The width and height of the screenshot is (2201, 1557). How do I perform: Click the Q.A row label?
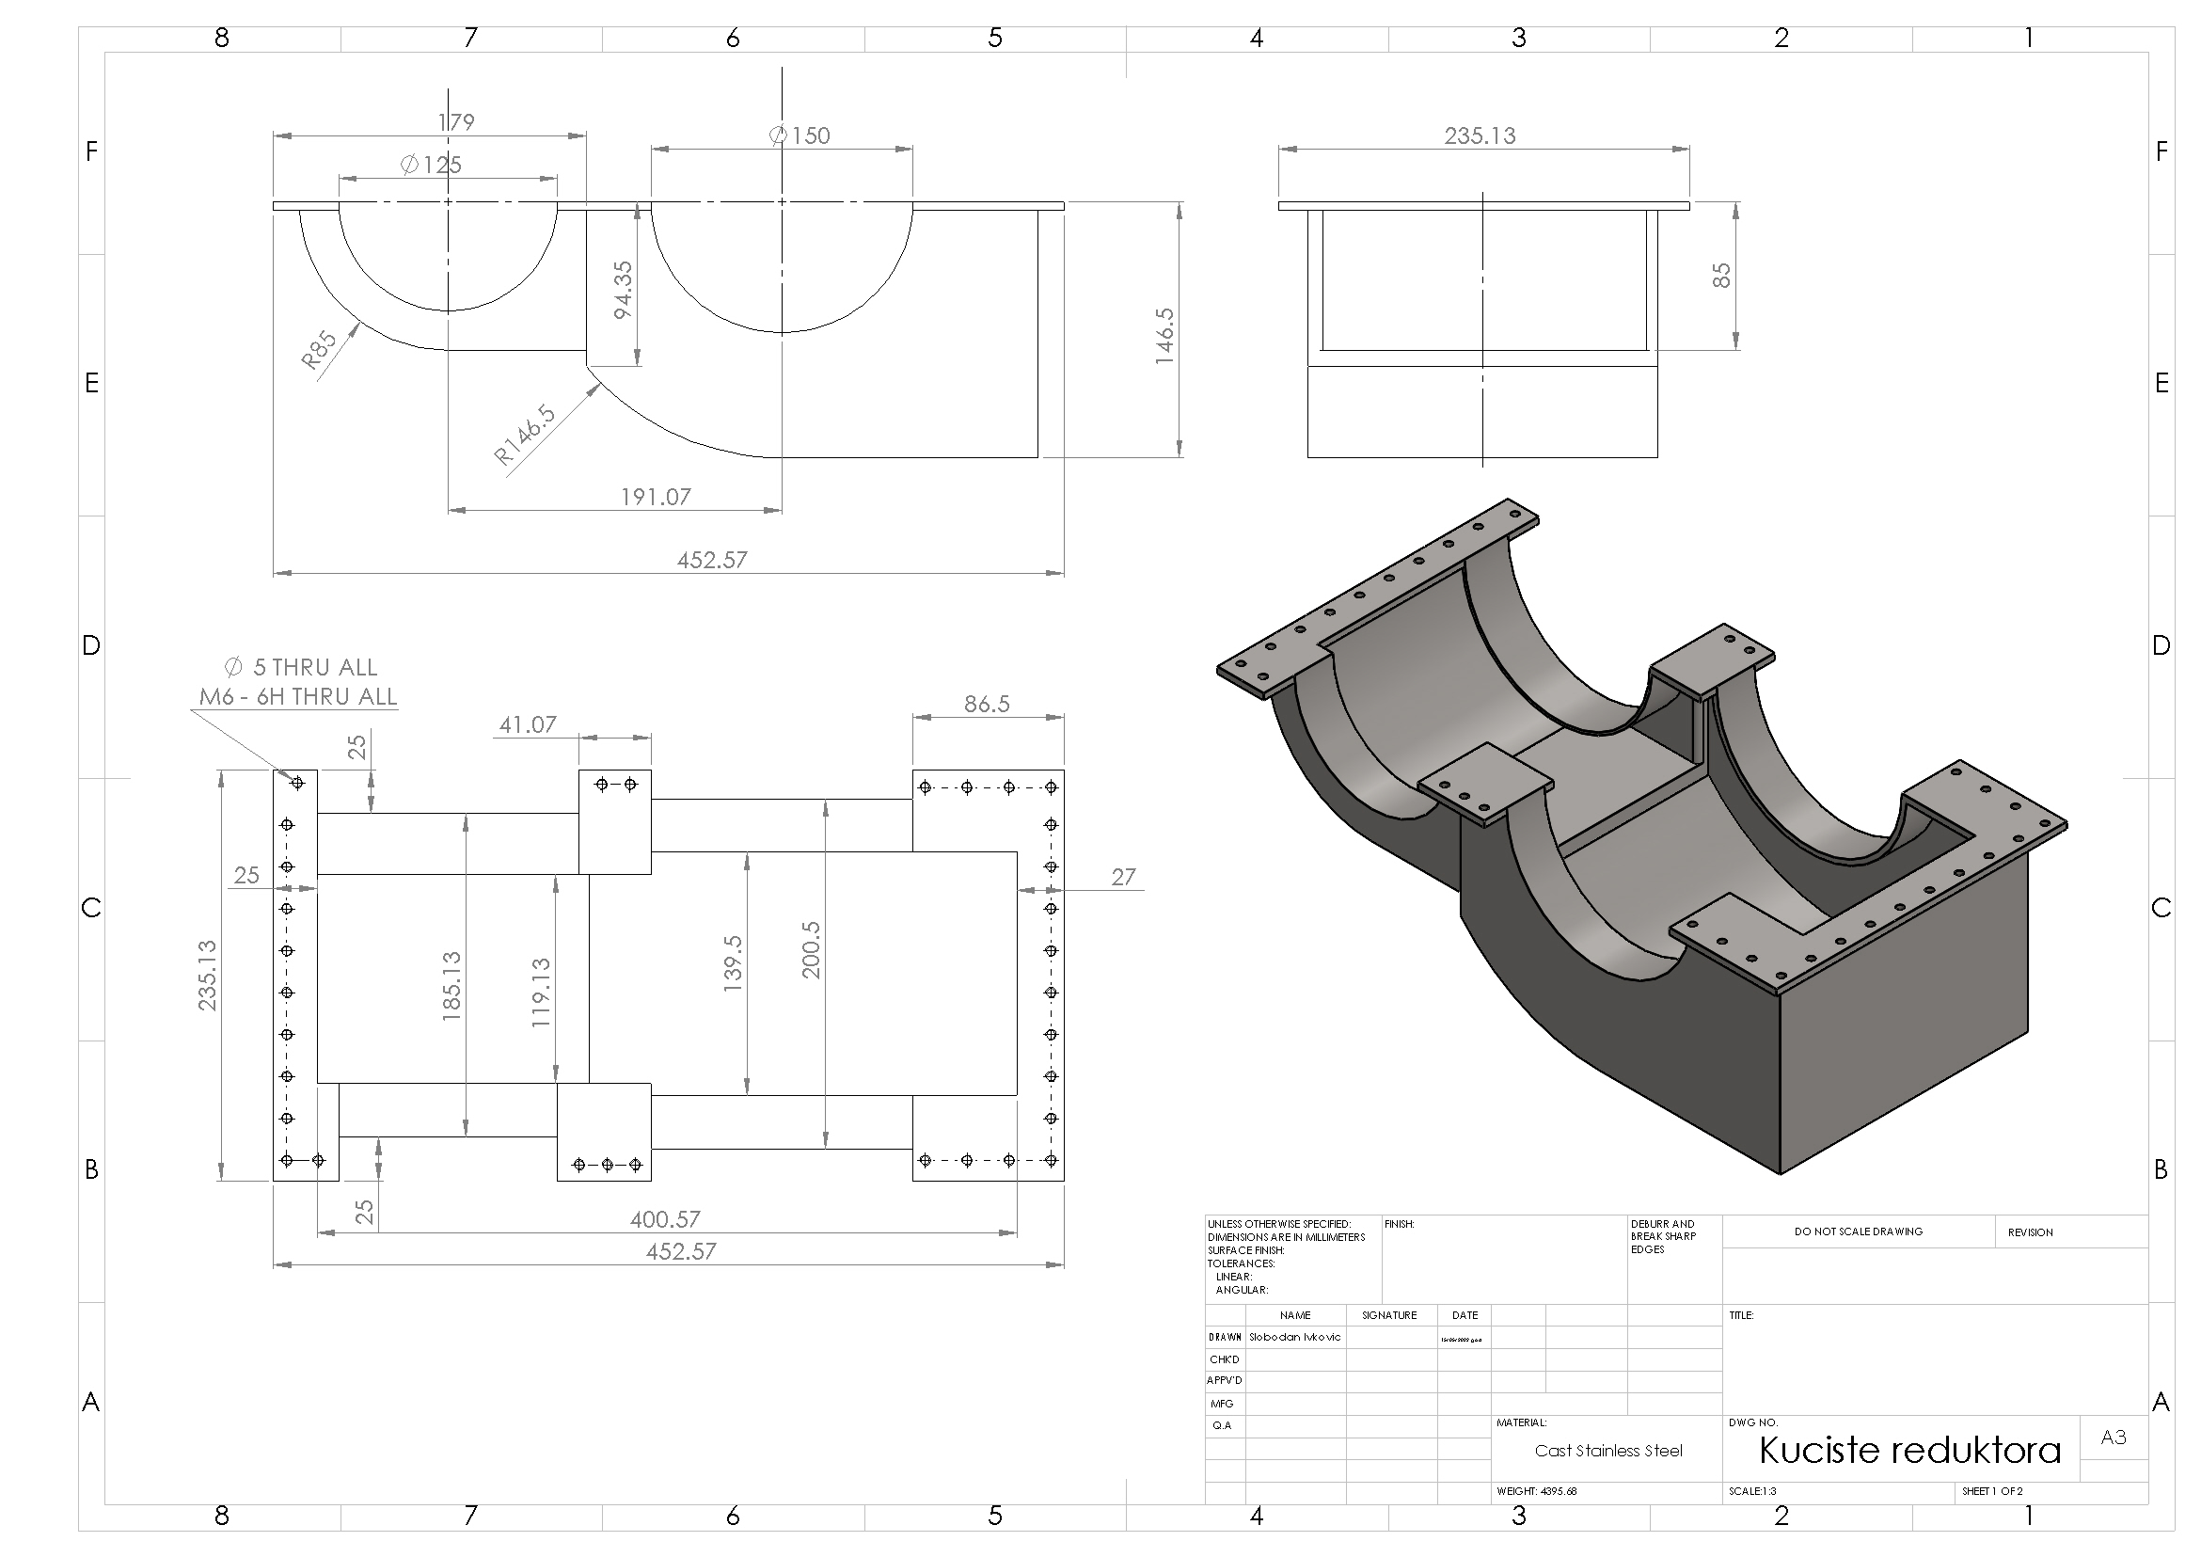pos(1221,1425)
